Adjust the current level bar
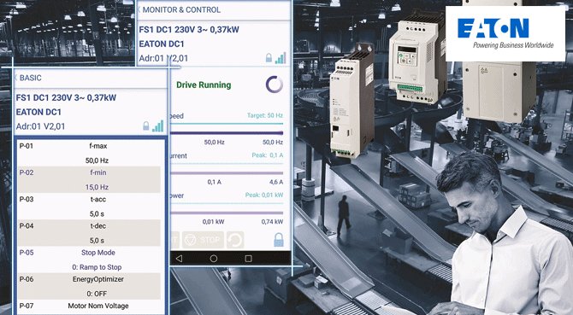 click(227, 172)
